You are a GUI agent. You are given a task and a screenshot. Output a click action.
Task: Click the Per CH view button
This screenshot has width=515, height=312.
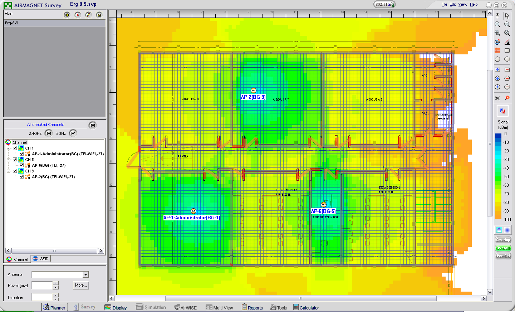503,256
